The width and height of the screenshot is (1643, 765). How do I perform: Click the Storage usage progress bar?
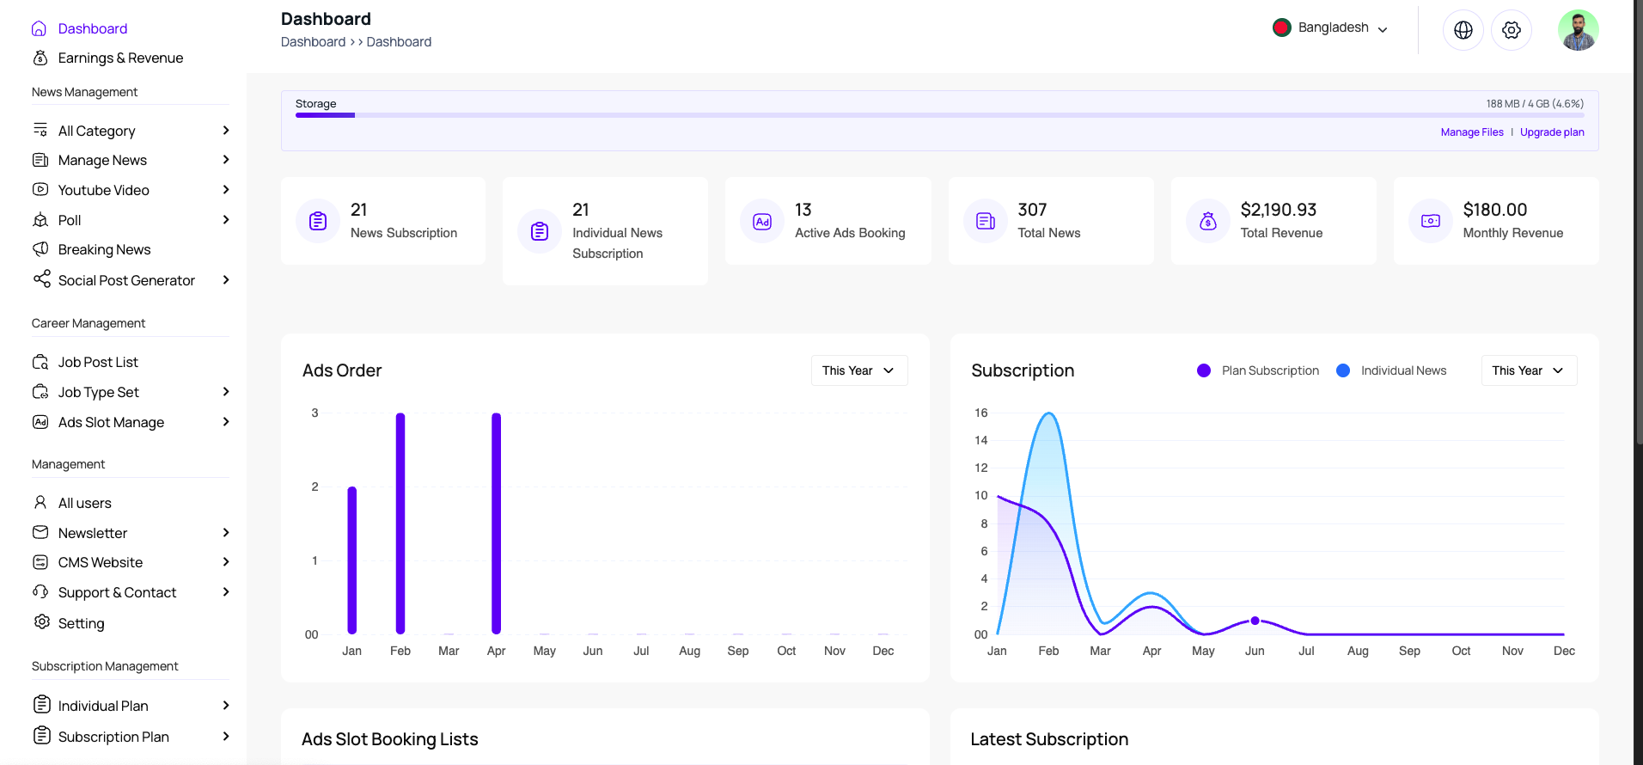[939, 115]
